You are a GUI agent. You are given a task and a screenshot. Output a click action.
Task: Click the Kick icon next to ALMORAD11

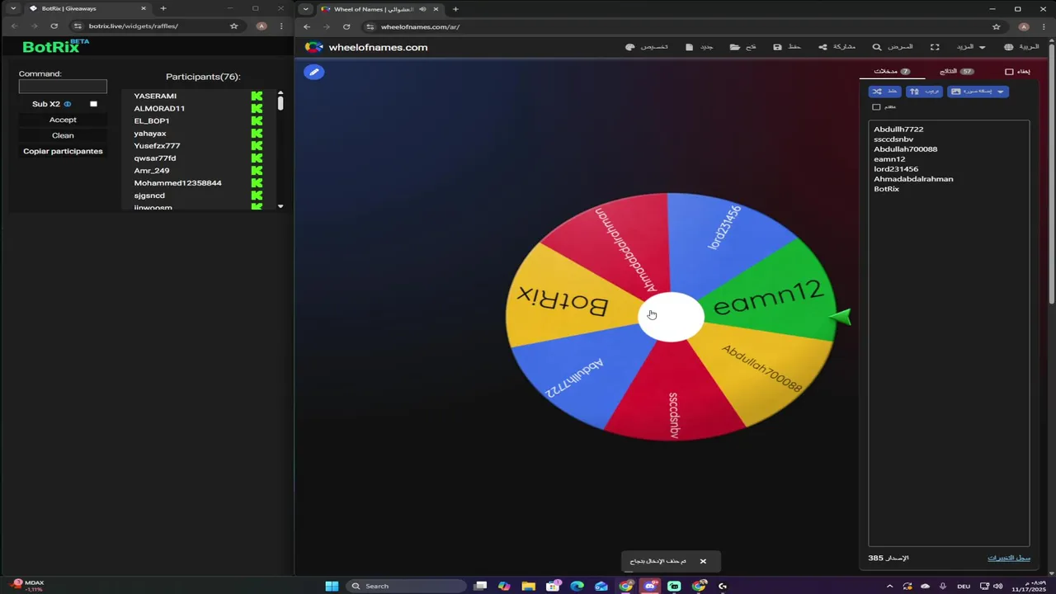point(257,109)
